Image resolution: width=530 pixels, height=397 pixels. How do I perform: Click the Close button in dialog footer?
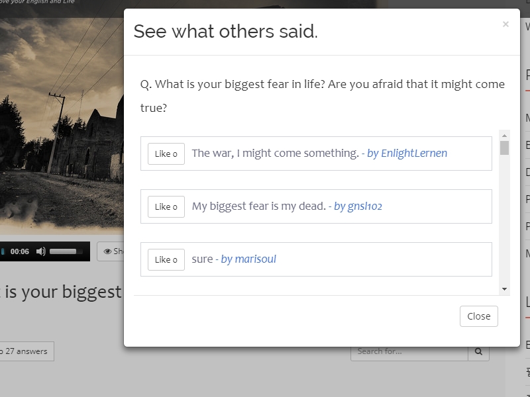click(478, 316)
